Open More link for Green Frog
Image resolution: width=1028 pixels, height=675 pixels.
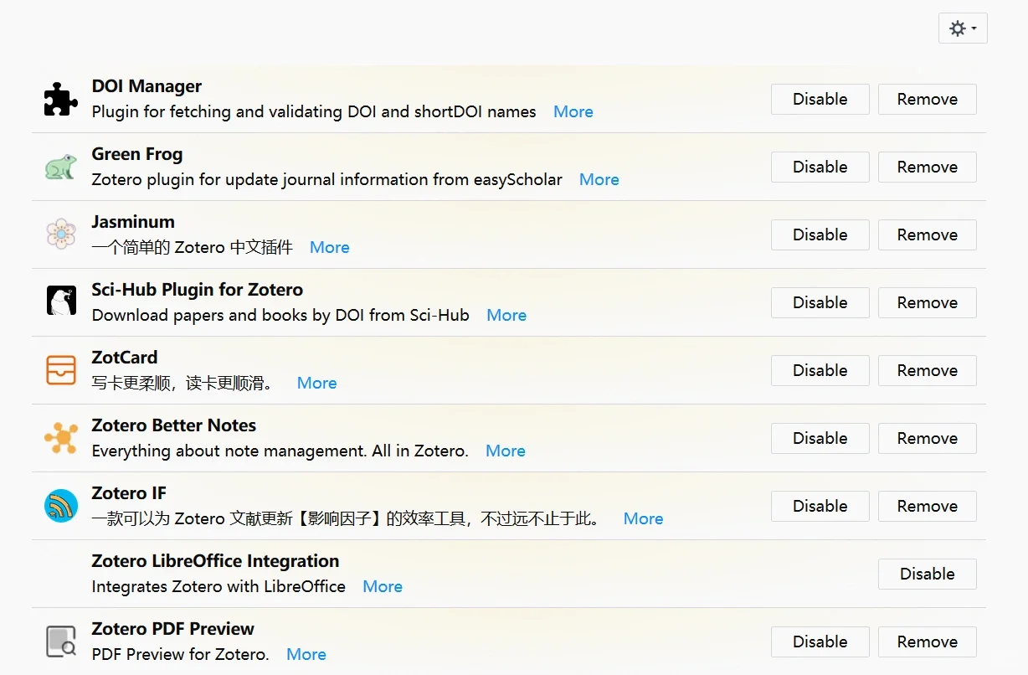pos(599,179)
